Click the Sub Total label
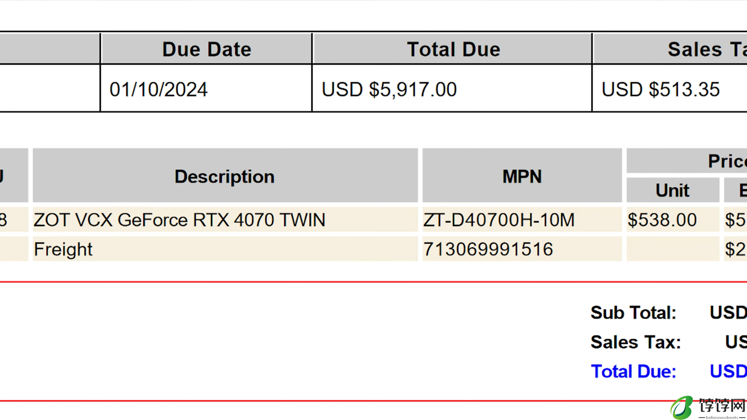 click(633, 313)
